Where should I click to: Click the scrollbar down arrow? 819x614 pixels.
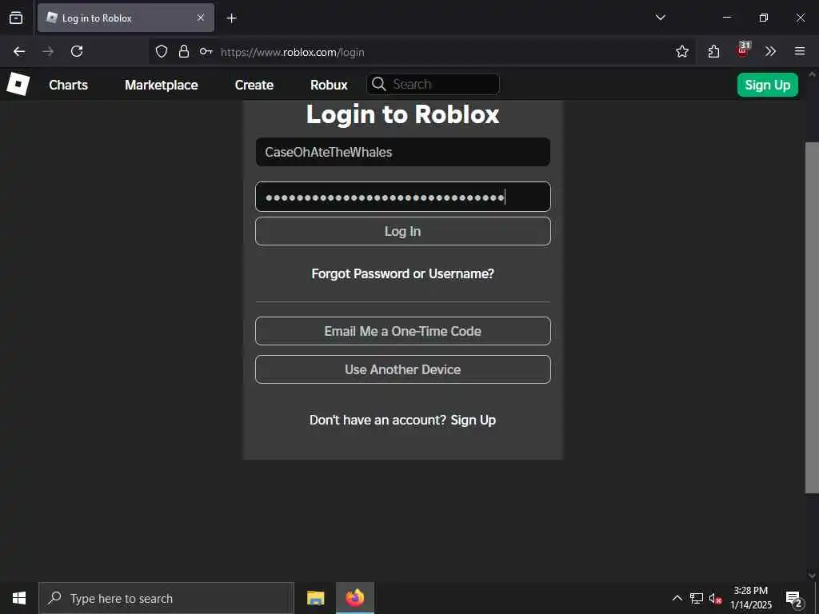coord(812,575)
